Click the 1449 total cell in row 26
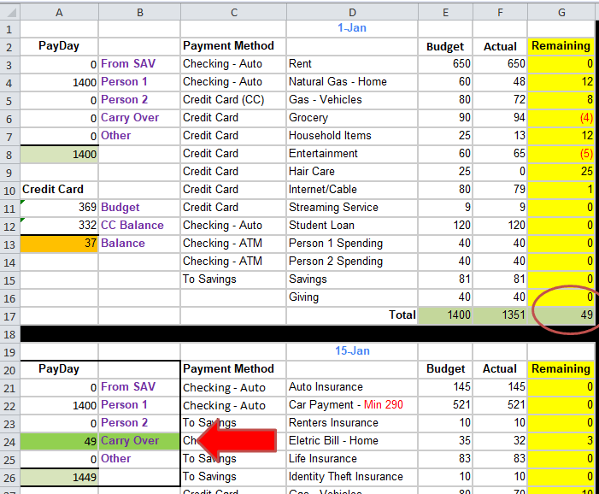 pos(59,478)
